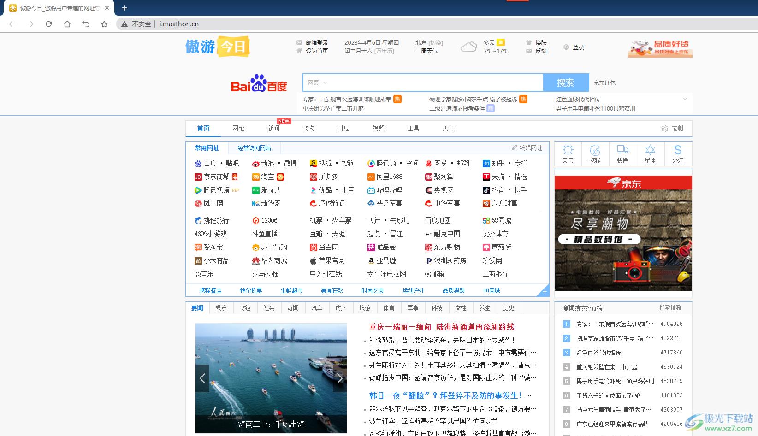Select the 科技 news category tab
The width and height of the screenshot is (758, 436).
(437, 308)
